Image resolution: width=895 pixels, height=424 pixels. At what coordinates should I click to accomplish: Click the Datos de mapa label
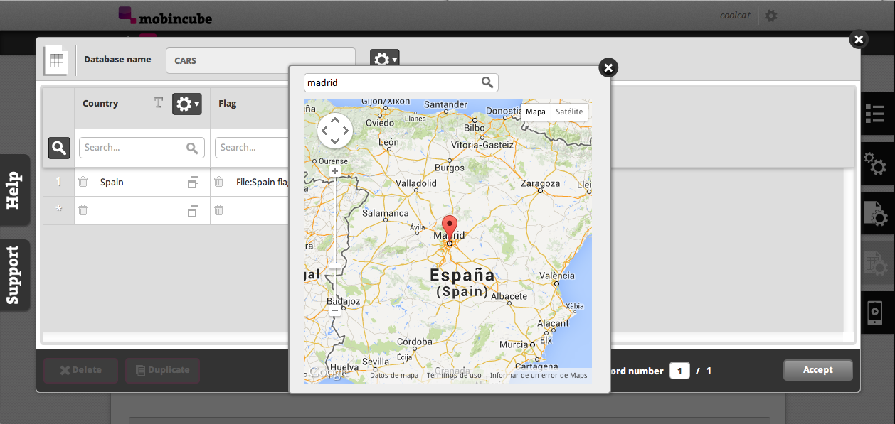tap(394, 375)
